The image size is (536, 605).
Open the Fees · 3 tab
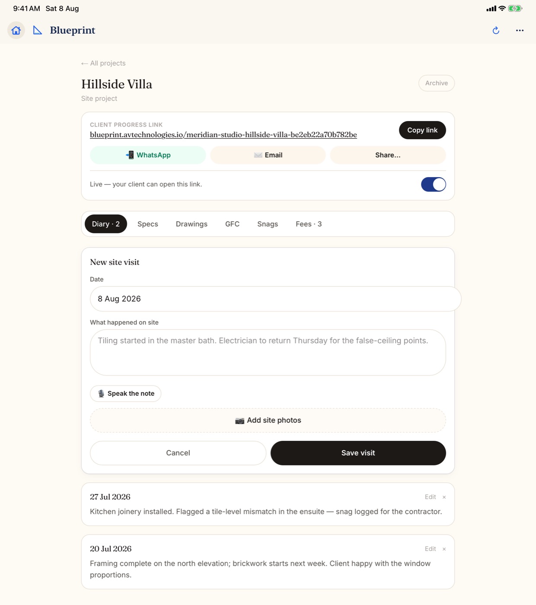pos(309,224)
